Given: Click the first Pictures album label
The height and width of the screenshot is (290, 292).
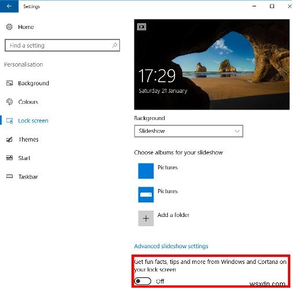Looking at the screenshot, I should (x=167, y=168).
